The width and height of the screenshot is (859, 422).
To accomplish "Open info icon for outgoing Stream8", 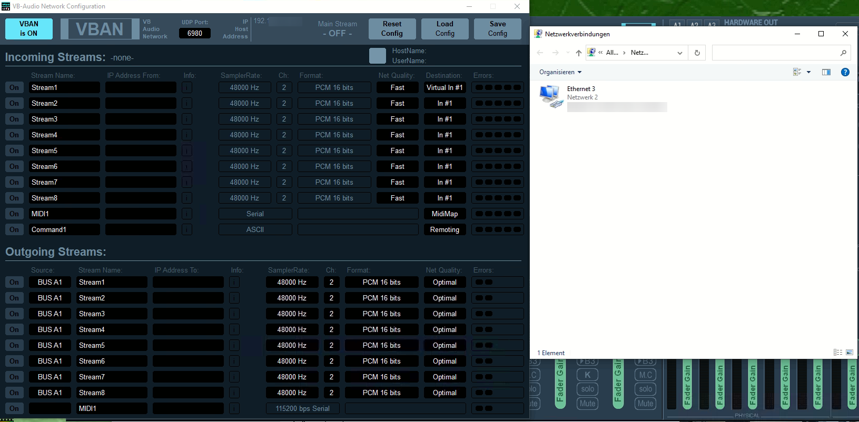I will coord(234,393).
